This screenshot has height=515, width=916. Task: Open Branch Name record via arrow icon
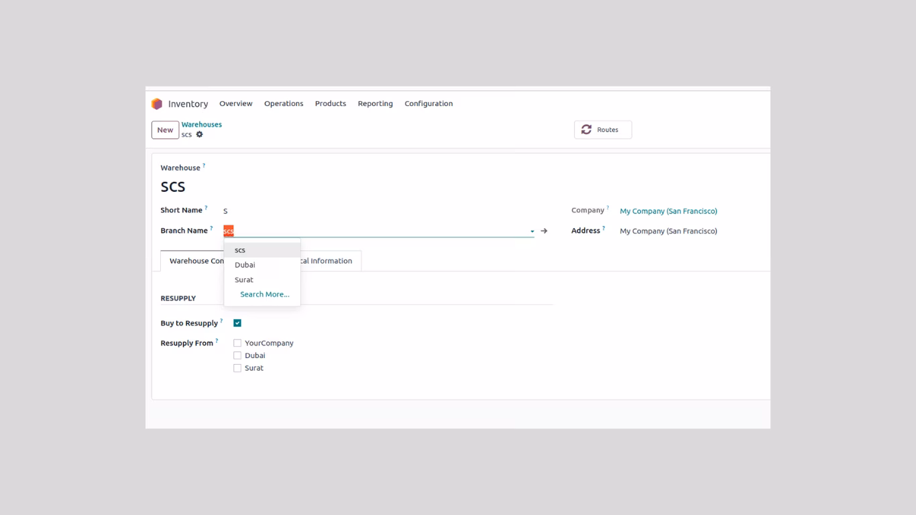pyautogui.click(x=544, y=231)
